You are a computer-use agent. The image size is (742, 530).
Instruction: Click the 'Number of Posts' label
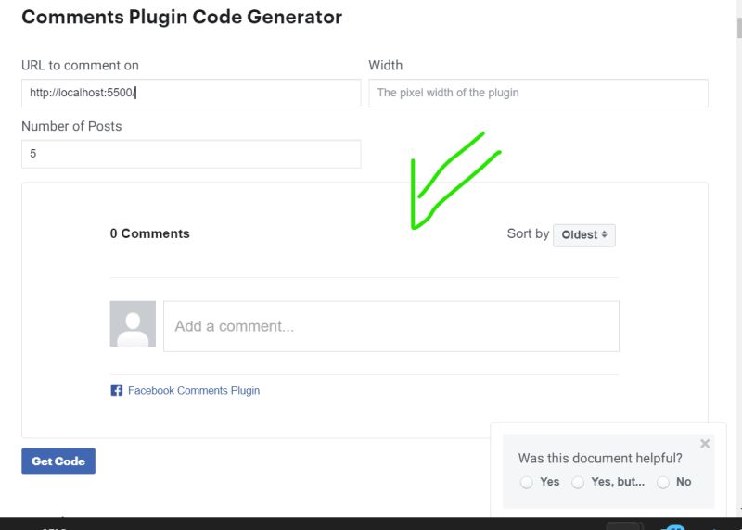[71, 126]
